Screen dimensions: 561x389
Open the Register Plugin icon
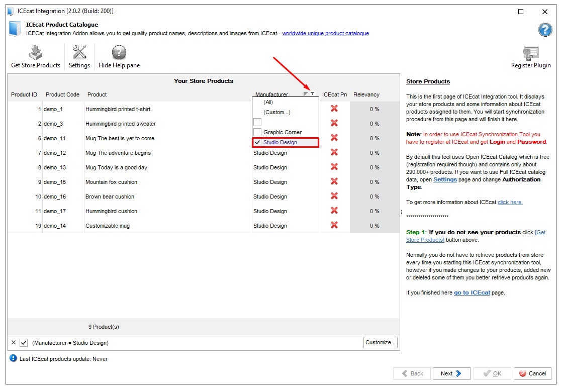[x=531, y=53]
